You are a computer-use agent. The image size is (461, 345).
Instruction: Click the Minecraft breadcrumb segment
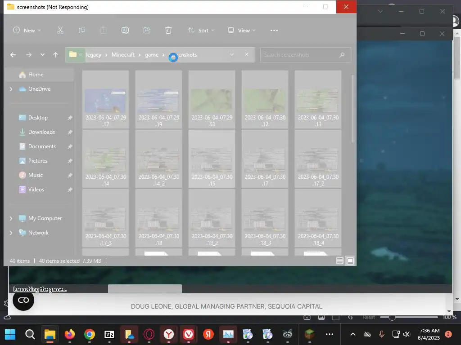pos(123,55)
